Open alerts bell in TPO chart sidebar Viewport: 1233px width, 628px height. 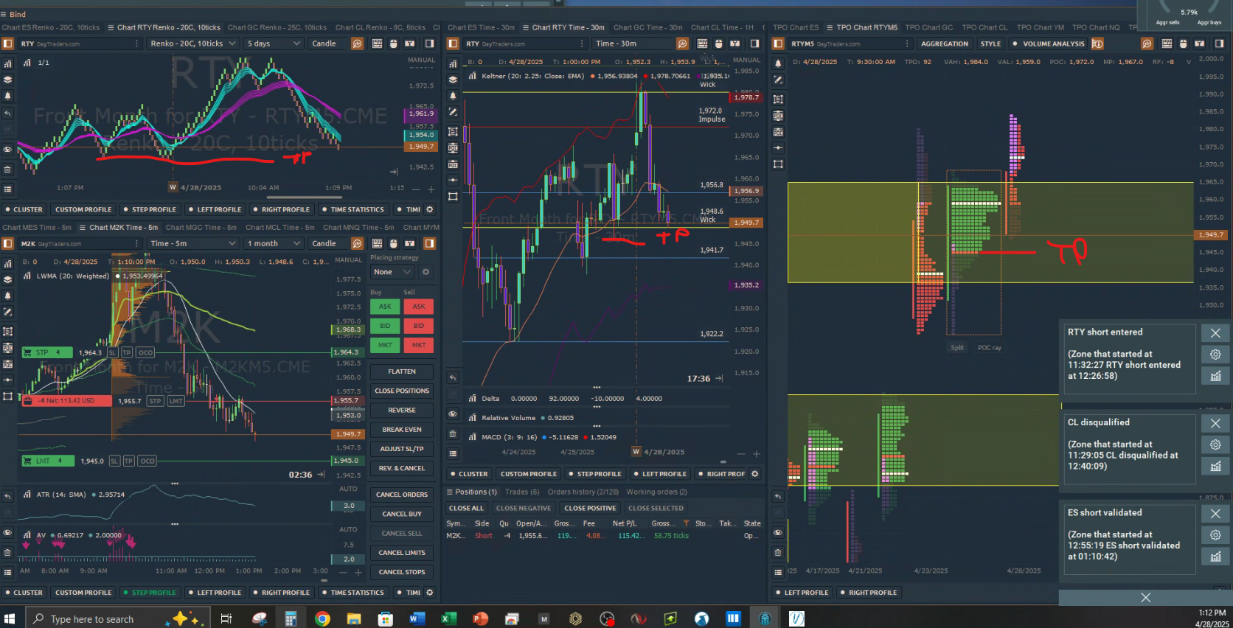pyautogui.click(x=778, y=63)
